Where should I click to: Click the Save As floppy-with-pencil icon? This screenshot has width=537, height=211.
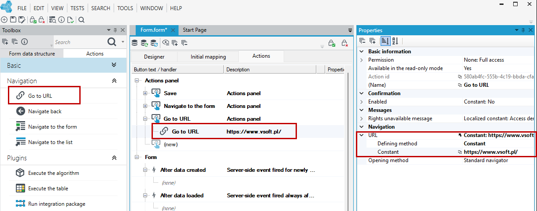pos(21,20)
